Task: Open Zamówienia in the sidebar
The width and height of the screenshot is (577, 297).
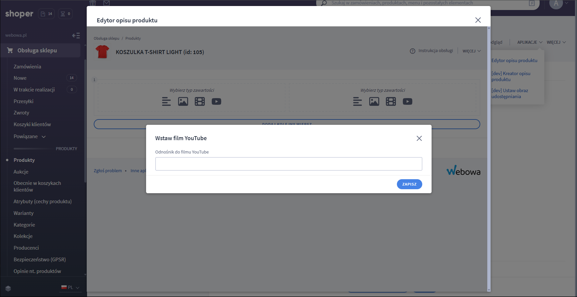Action: (27, 67)
